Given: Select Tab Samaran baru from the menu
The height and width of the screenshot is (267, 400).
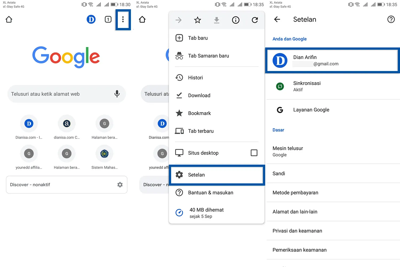Looking at the screenshot, I should 209,56.
